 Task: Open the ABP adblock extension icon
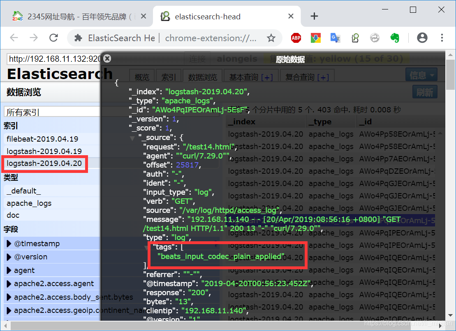296,38
